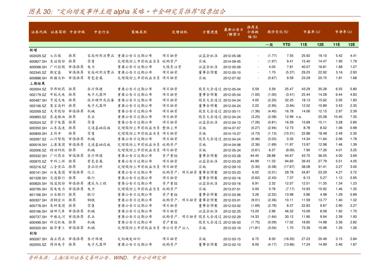The image size is (392, 267).
Task: Select the 证券代码 column header
Action: pyautogui.click(x=39, y=32)
